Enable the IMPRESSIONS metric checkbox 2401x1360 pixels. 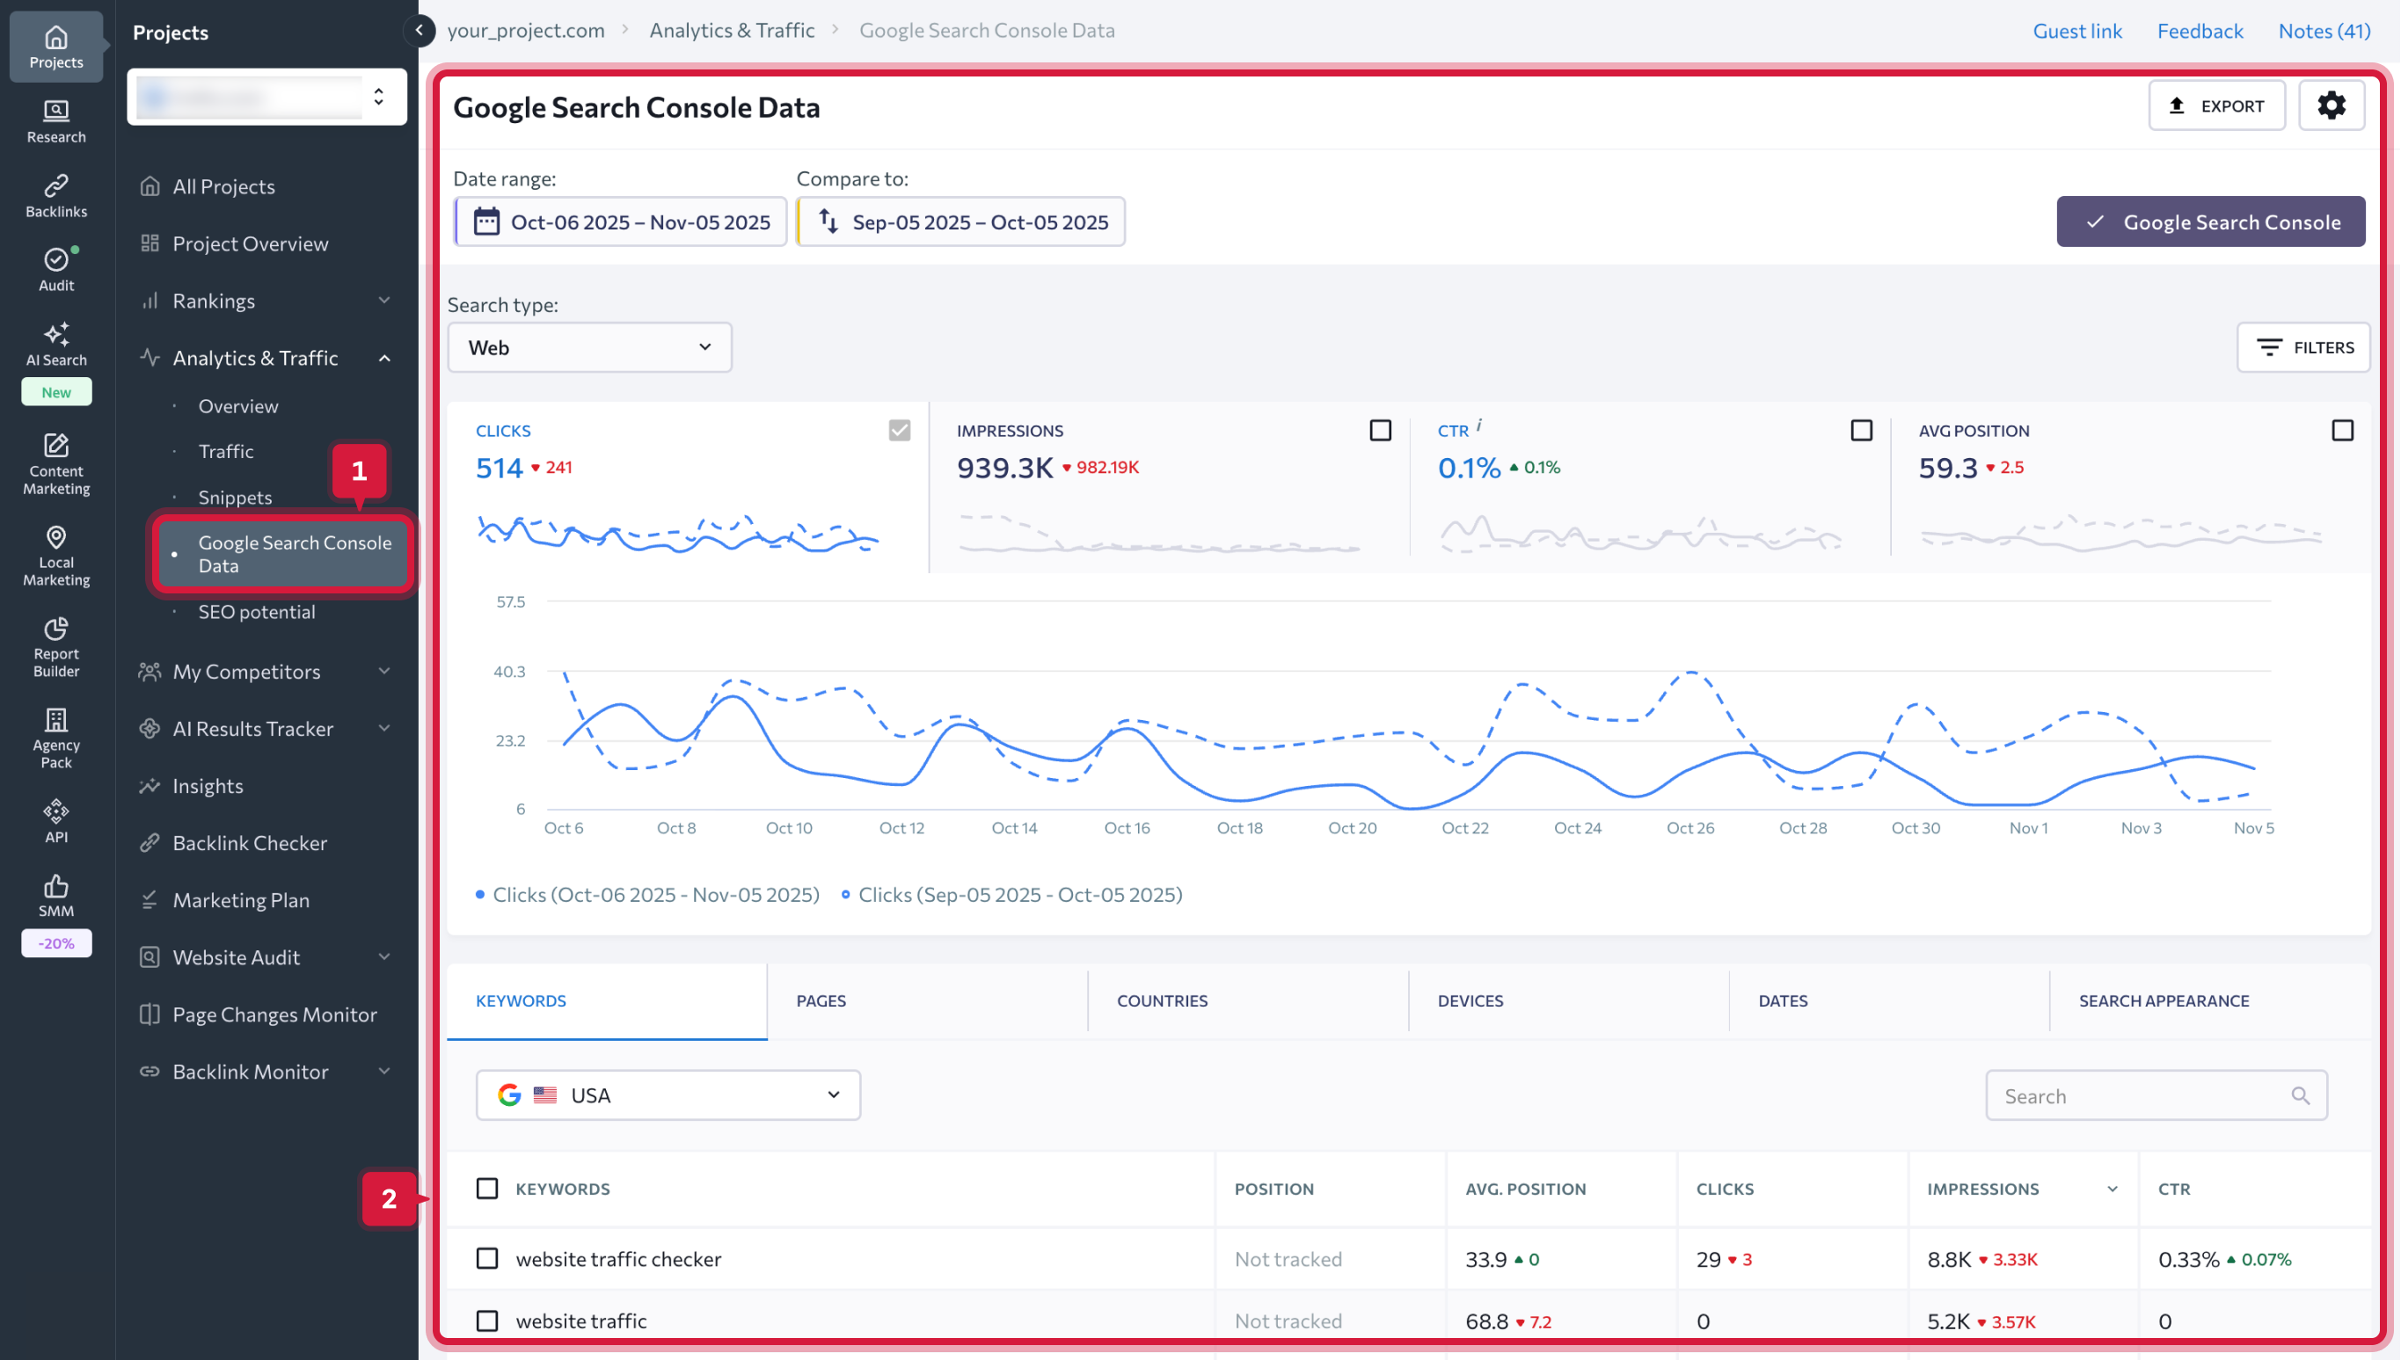point(1381,430)
